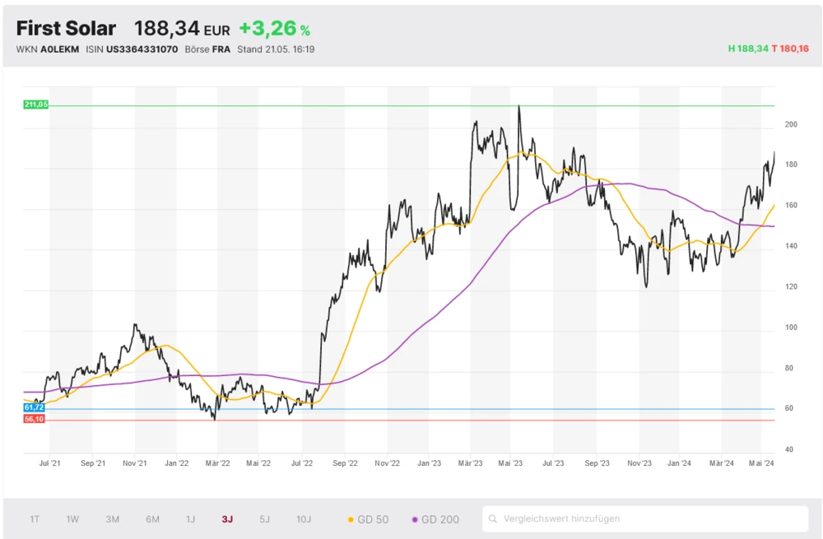The height and width of the screenshot is (539, 823).
Task: Switch chart to the 1J range
Action: (x=190, y=519)
